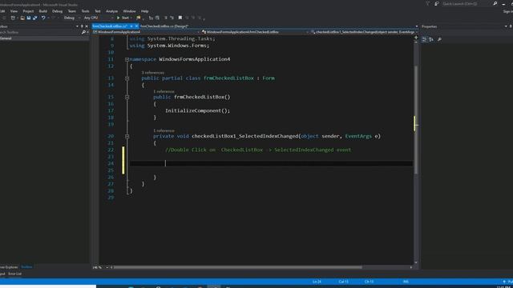Toggle the bookmark icon in the toolbar

coord(180,18)
